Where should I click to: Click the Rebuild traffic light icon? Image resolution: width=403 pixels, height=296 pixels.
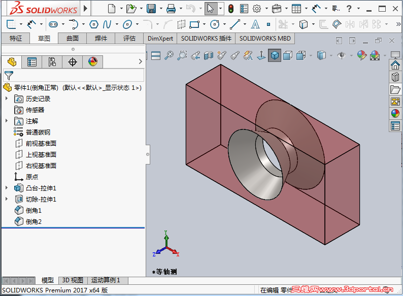pyautogui.click(x=231, y=9)
